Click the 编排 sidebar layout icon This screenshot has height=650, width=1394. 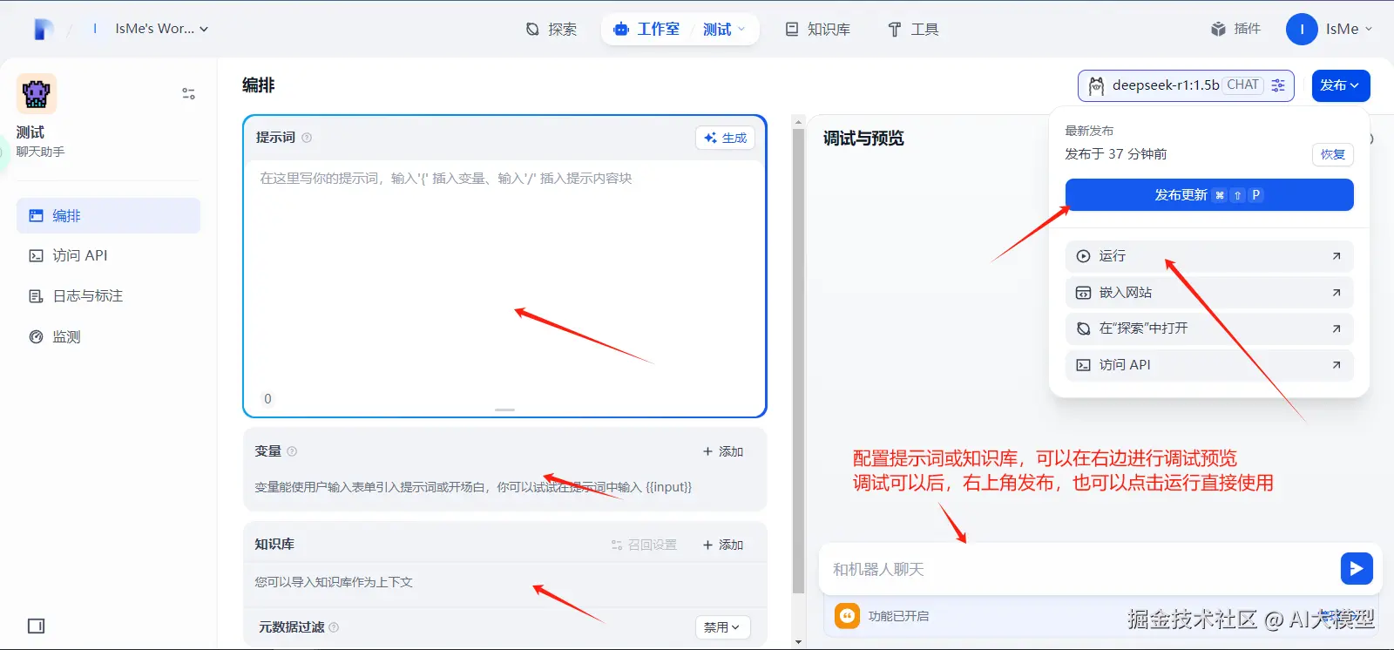36,215
